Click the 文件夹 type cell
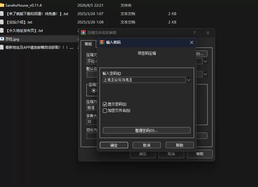This screenshot has height=187, width=258. 126,5
